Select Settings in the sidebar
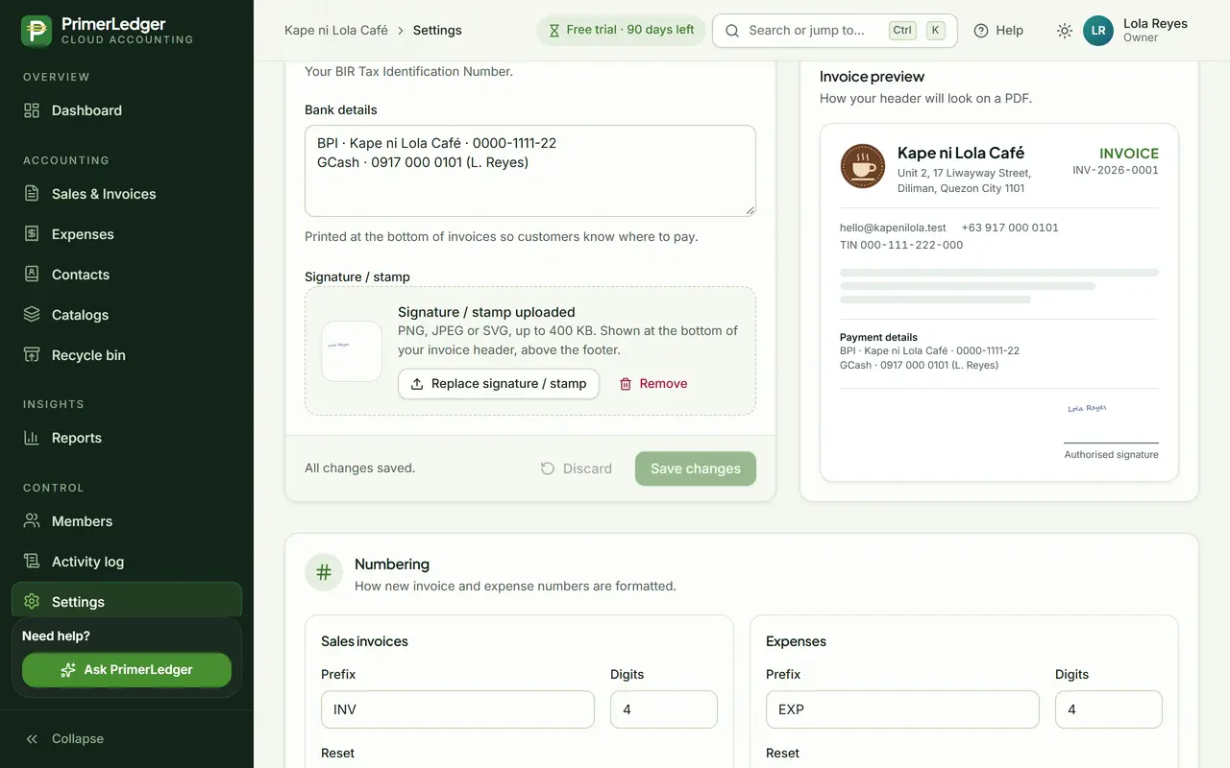Image resolution: width=1230 pixels, height=768 pixels. (x=127, y=602)
